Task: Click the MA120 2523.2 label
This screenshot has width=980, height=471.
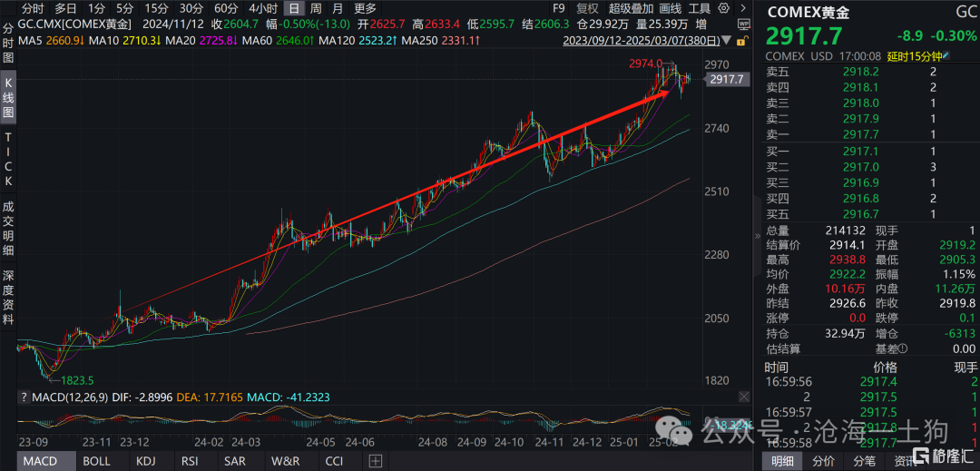Action: (357, 41)
